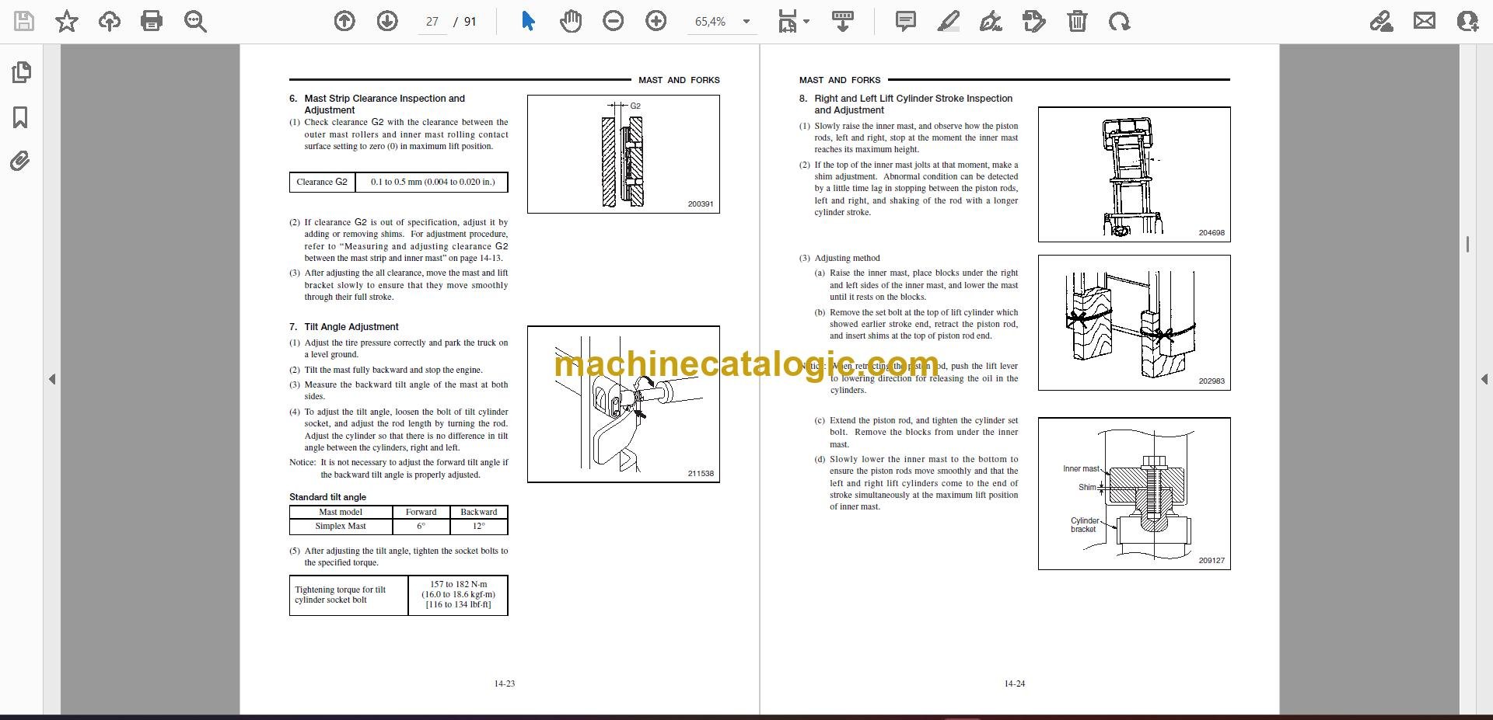Go to previous page
Image resolution: width=1493 pixels, height=720 pixels.
point(344,21)
